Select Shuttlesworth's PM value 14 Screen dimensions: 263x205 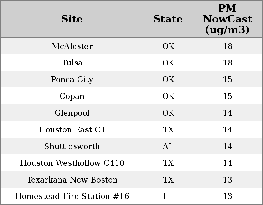pos(228,146)
